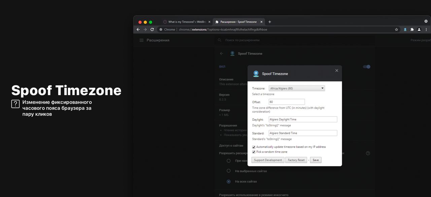
Task: Choose the На выбранных сайтах radio option
Action: (x=229, y=171)
